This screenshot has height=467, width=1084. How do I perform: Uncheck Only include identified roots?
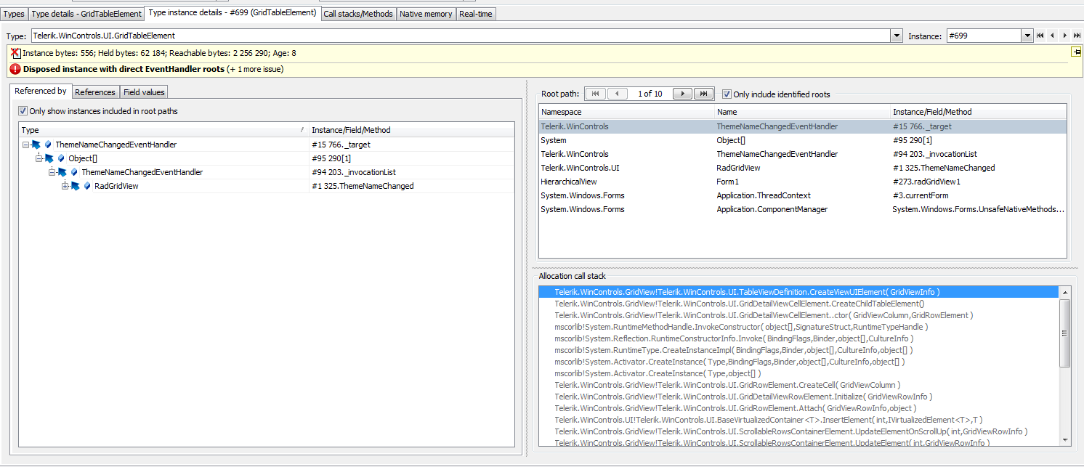(727, 94)
